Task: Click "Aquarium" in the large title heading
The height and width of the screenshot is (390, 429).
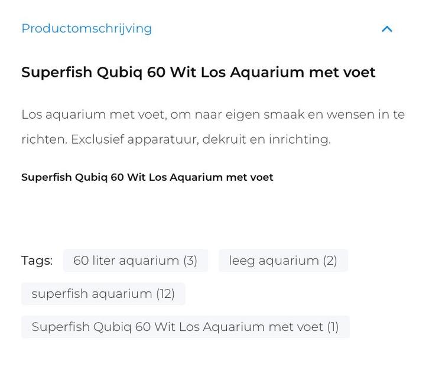Action: (267, 73)
